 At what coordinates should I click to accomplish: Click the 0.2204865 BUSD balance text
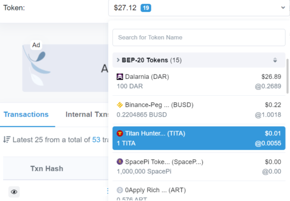[142, 115]
